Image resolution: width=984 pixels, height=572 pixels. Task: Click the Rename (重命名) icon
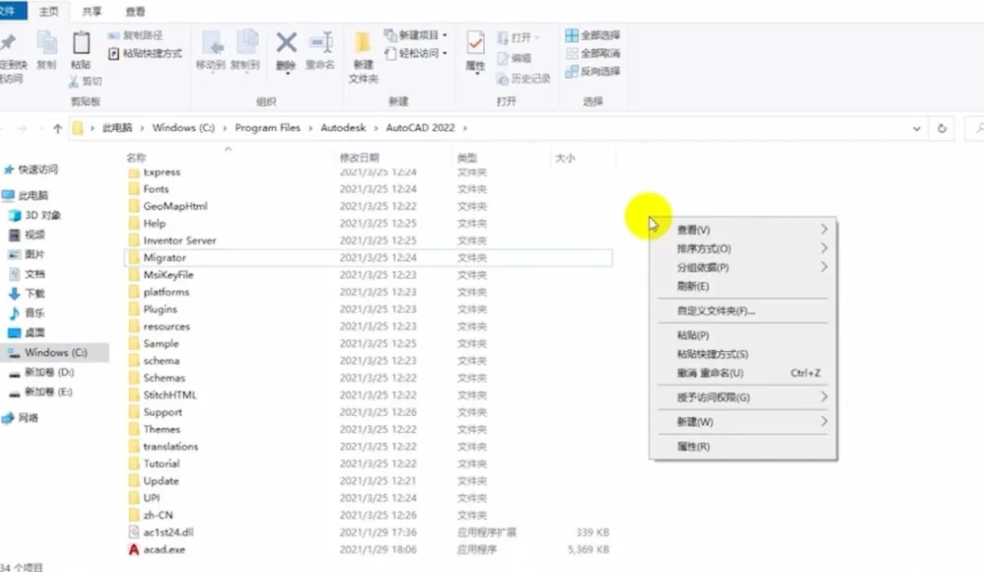click(x=321, y=44)
